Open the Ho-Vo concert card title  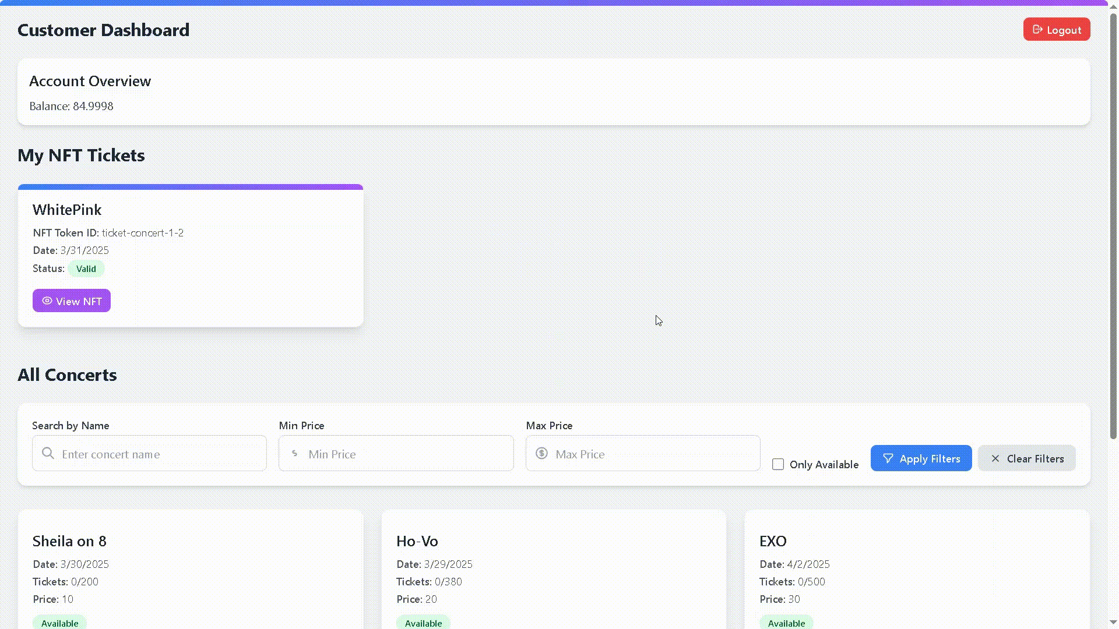417,542
